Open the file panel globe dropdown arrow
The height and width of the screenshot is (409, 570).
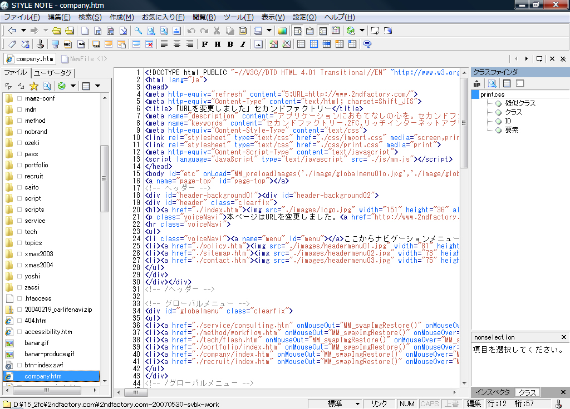point(73,86)
